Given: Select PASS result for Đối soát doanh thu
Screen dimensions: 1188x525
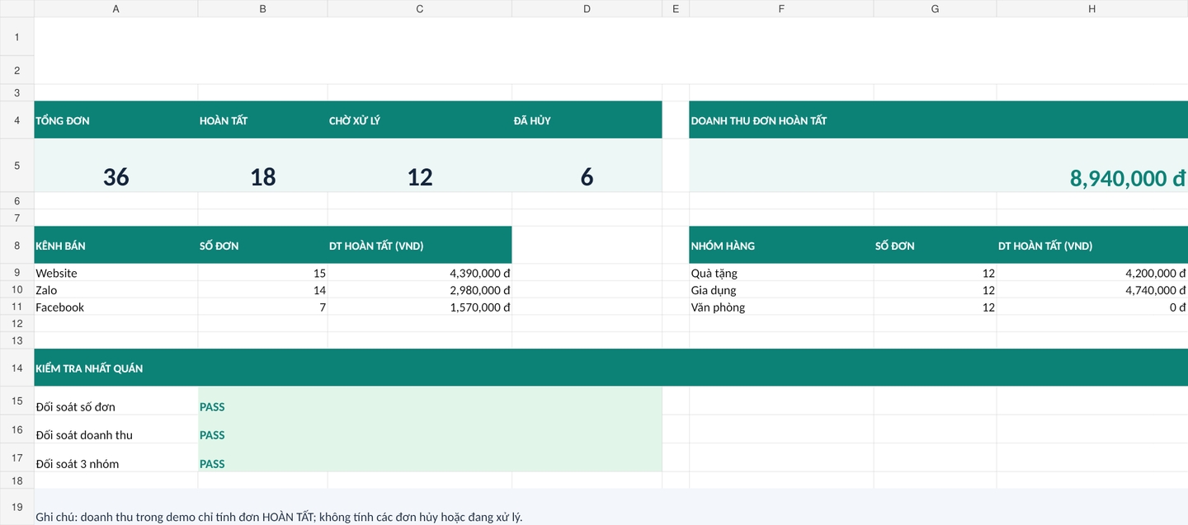Looking at the screenshot, I should coord(430,429).
